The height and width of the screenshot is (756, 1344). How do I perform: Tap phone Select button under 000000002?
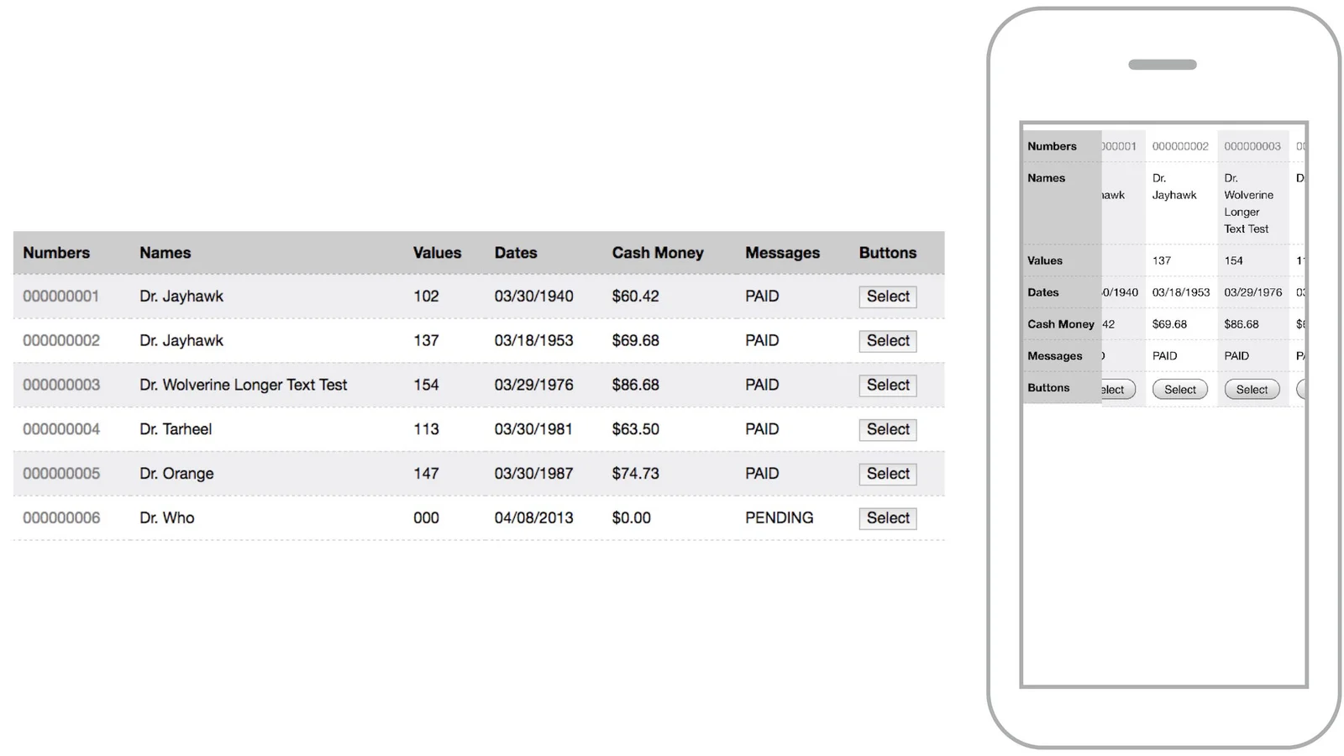(1179, 390)
